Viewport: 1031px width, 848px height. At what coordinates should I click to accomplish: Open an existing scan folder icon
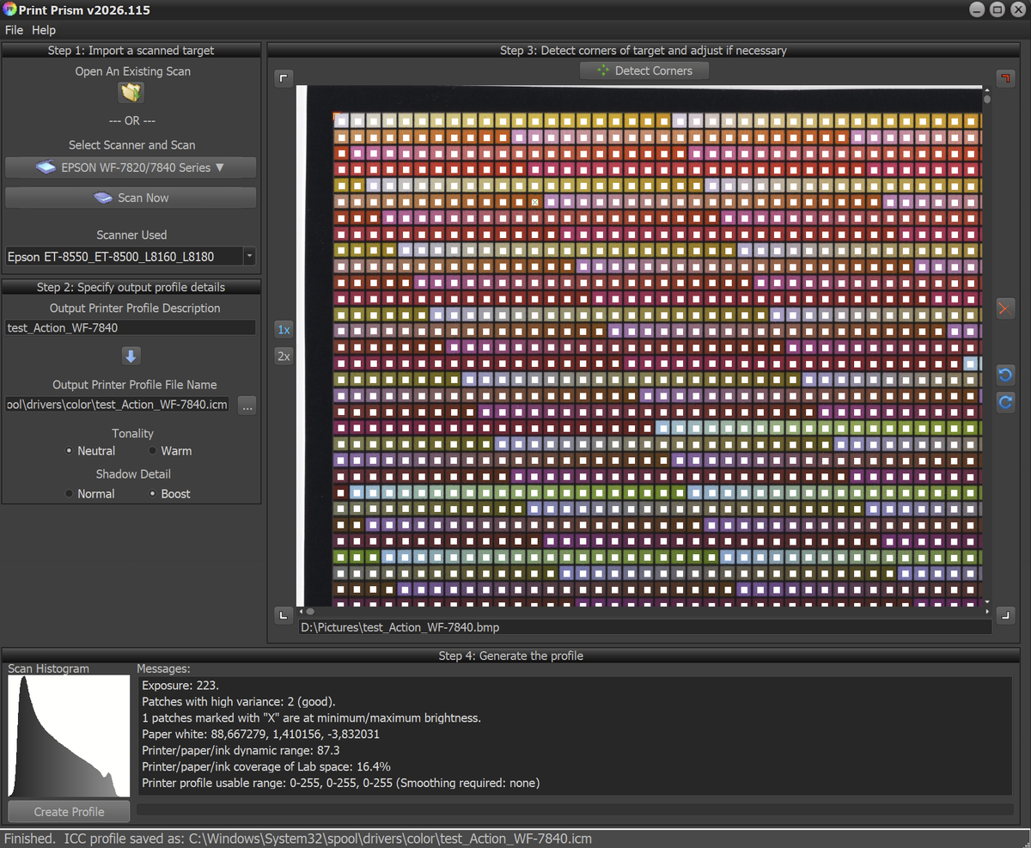click(131, 92)
